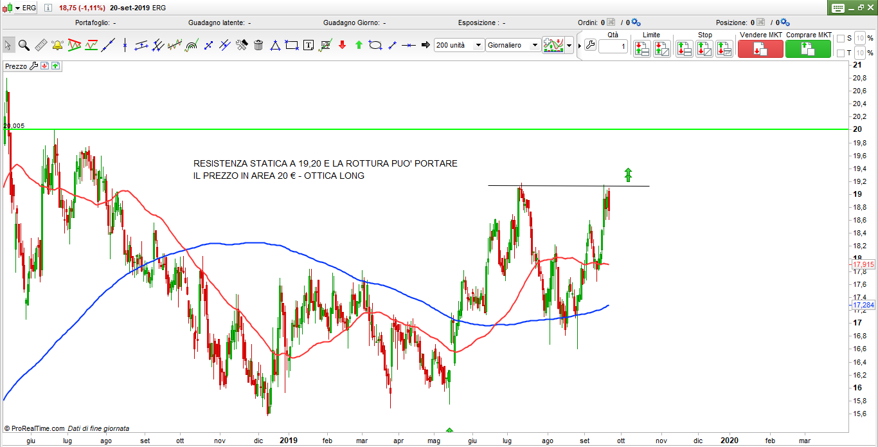Viewport: 878px width, 447px height.
Task: Click the trash can delete objects icon
Action: [258, 45]
